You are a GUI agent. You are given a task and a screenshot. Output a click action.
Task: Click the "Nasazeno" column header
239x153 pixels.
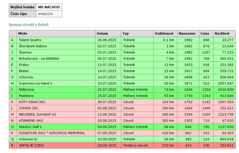(187, 34)
